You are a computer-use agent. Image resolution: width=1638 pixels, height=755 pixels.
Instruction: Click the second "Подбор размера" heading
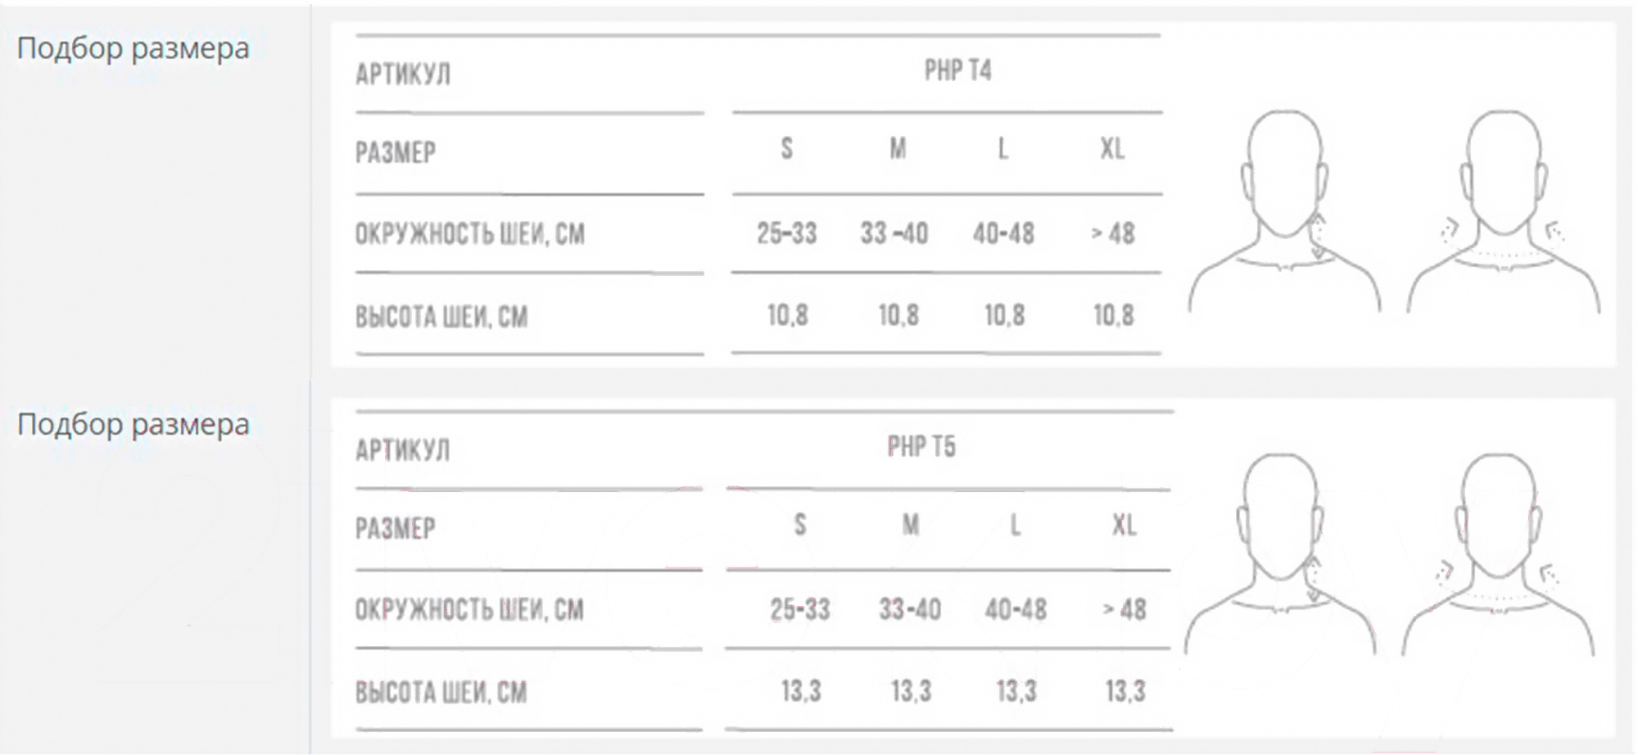(133, 424)
